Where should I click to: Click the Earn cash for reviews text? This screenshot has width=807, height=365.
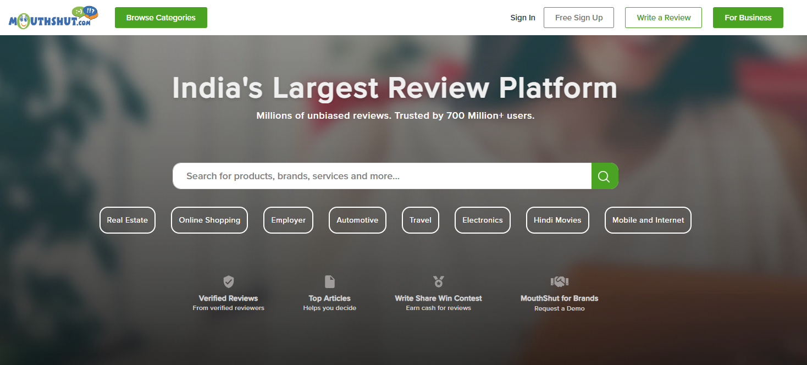(x=438, y=308)
